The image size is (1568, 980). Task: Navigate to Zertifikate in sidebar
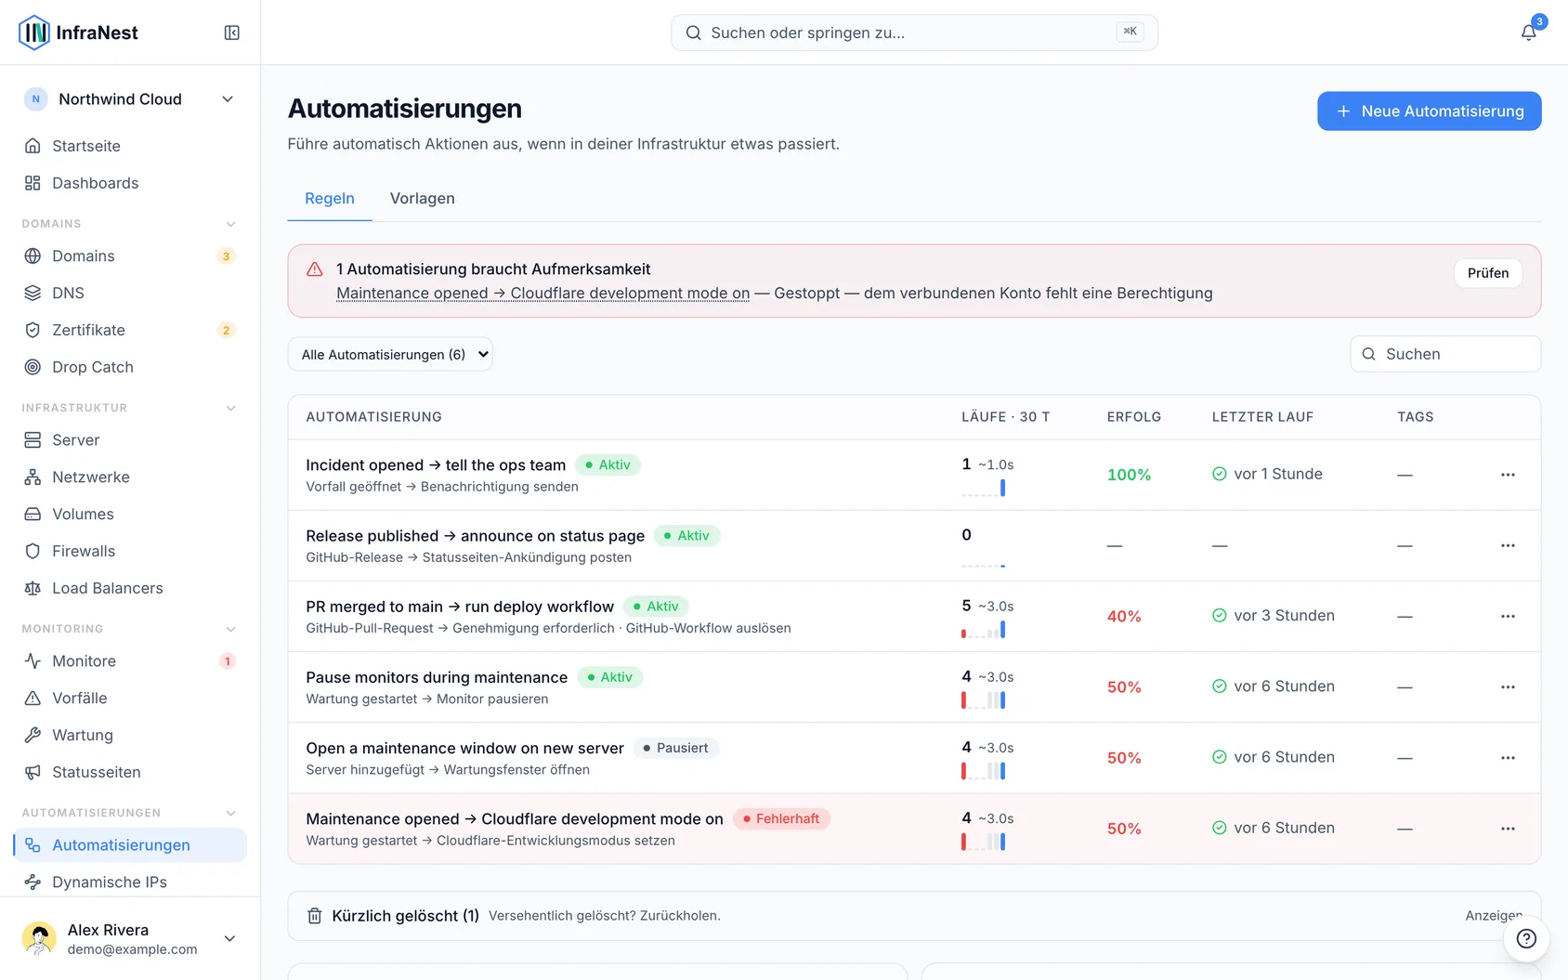[130, 330]
